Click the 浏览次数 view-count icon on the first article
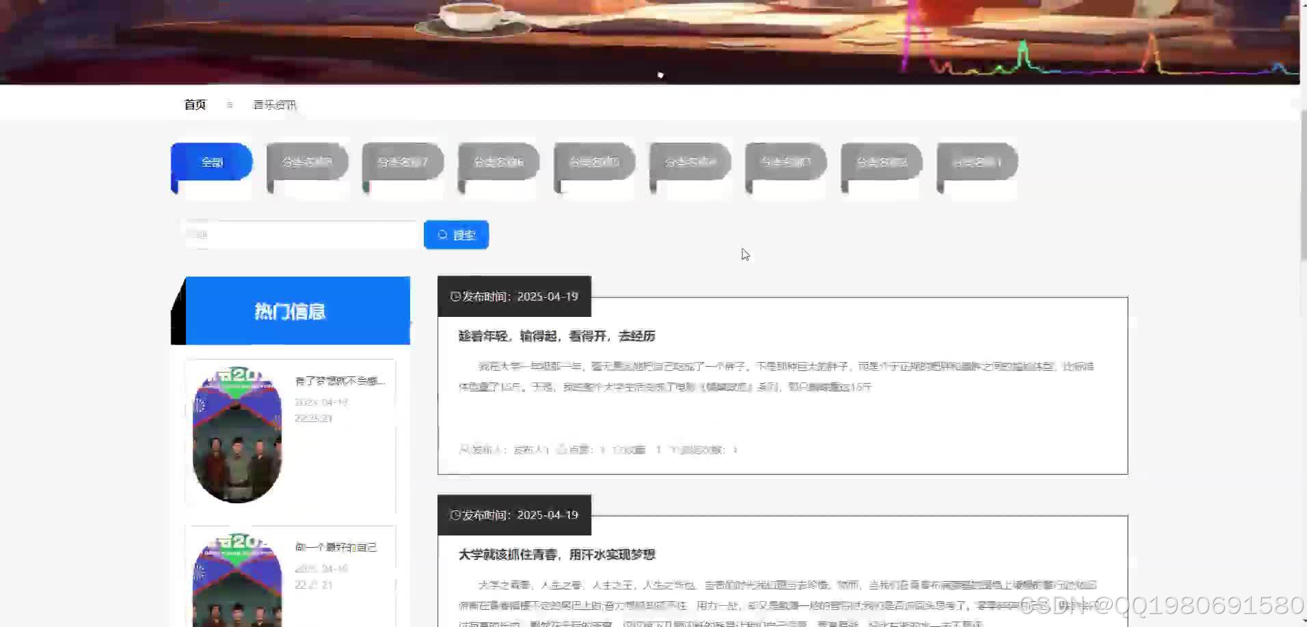This screenshot has width=1307, height=627. click(673, 449)
